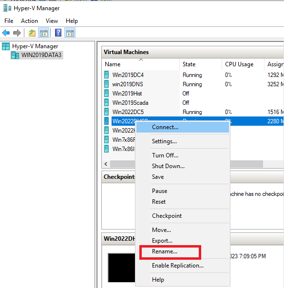Toggle Show/Hide Action Pane toolbar icon
Viewport: 284px width, 288px height.
point(70,33)
